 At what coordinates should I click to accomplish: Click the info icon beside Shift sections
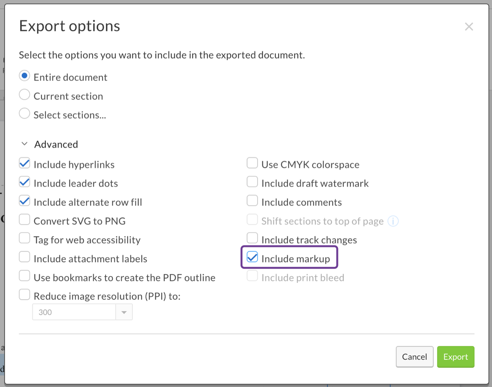[393, 221]
